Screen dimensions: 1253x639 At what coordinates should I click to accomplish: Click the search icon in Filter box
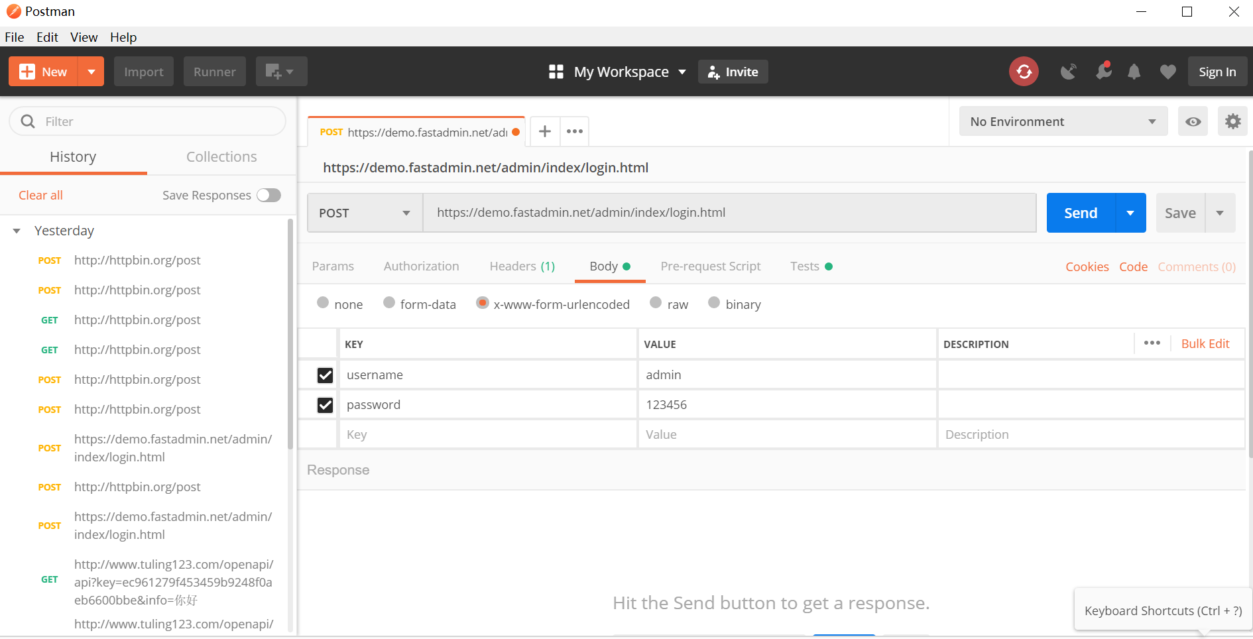pos(28,121)
